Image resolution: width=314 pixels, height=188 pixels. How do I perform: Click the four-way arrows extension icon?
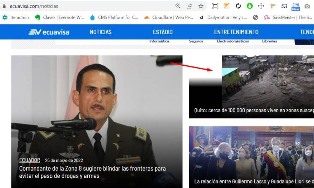click(261, 6)
